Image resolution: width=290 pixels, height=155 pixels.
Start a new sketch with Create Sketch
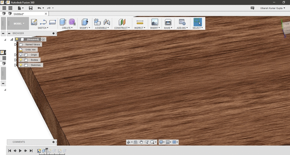point(34,22)
